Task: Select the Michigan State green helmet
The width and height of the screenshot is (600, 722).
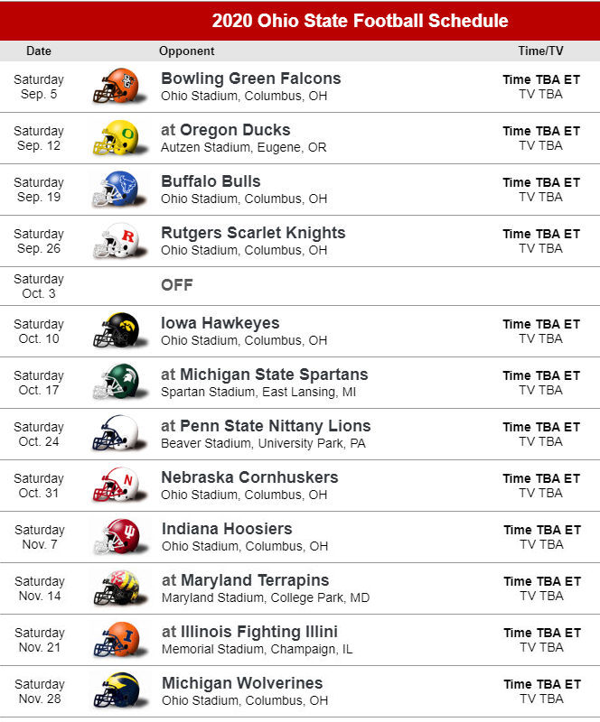Action: pyautogui.click(x=119, y=382)
